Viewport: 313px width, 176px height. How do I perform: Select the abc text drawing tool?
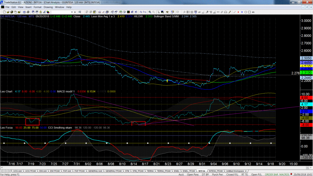click(253, 12)
